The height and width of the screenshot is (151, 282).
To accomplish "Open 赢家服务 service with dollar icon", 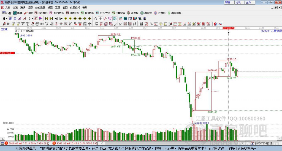I will point(174,13).
